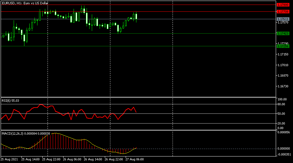This screenshot has height=163, width=293.
Task: Click the MACD 0.000000 scale value
Action: pyautogui.click(x=284, y=149)
